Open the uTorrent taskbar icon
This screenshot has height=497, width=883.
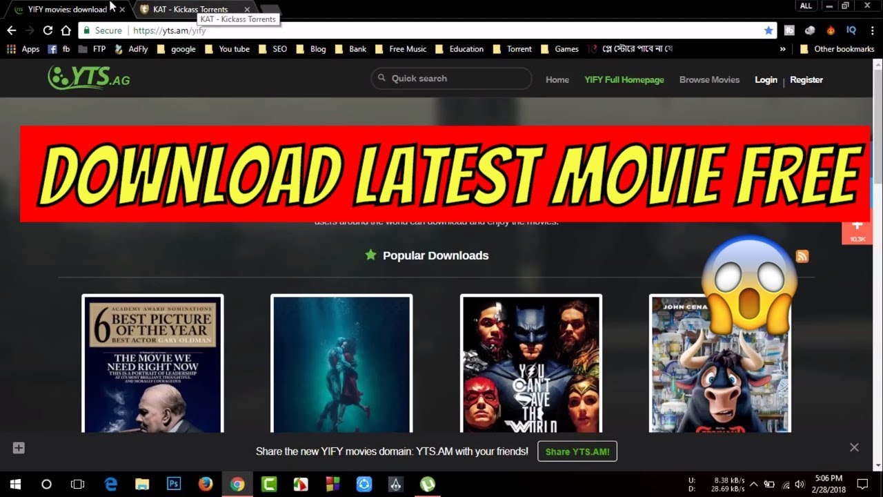[x=428, y=484]
